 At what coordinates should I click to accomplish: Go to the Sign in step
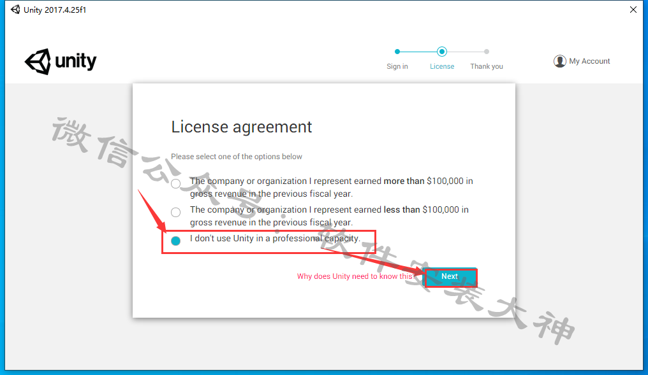(x=397, y=66)
